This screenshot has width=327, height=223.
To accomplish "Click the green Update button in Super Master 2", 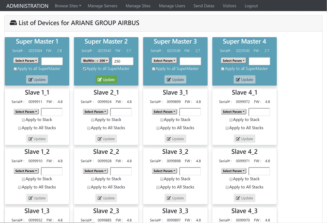I will (106, 79).
